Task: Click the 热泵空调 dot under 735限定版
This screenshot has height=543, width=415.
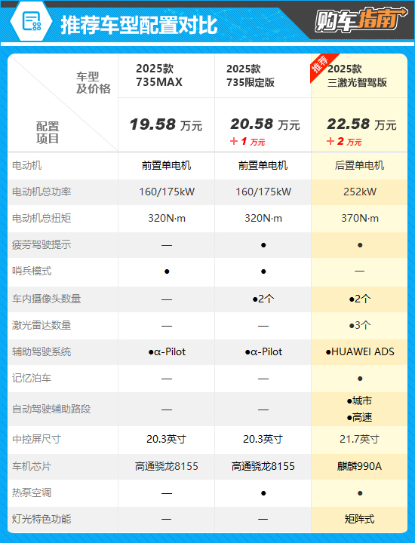Action: pos(263,493)
